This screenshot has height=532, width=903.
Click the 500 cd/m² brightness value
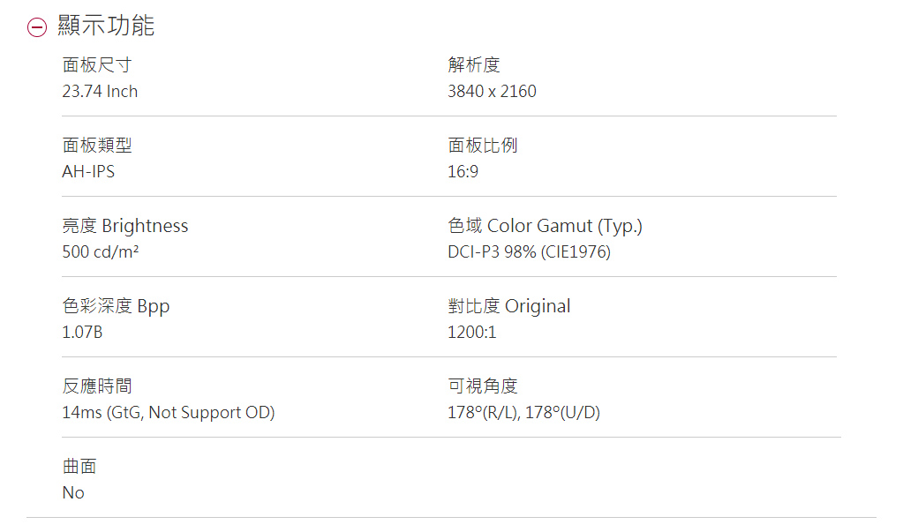[x=101, y=252]
